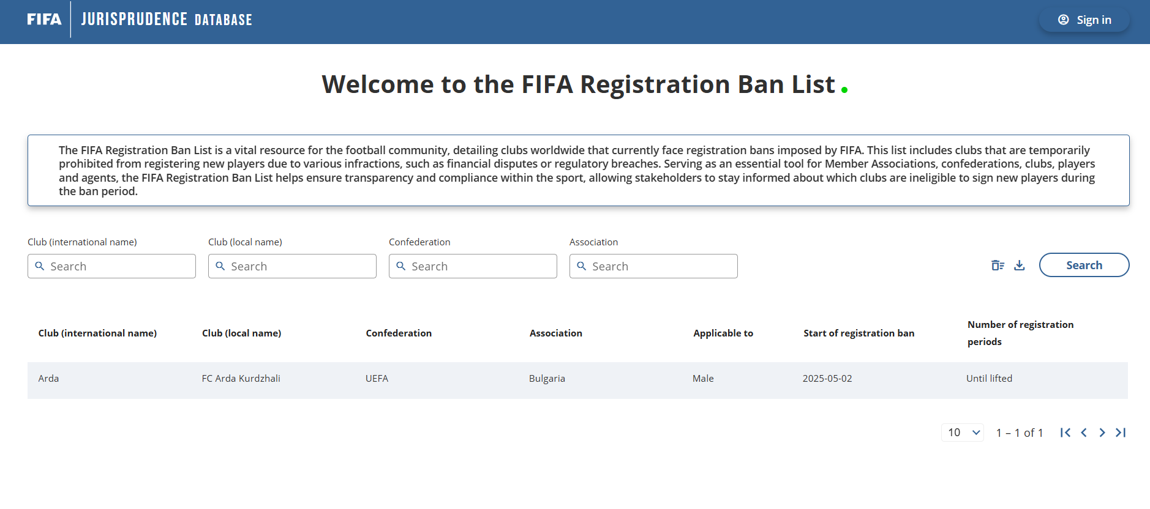Click the blue Search button

pyautogui.click(x=1084, y=265)
